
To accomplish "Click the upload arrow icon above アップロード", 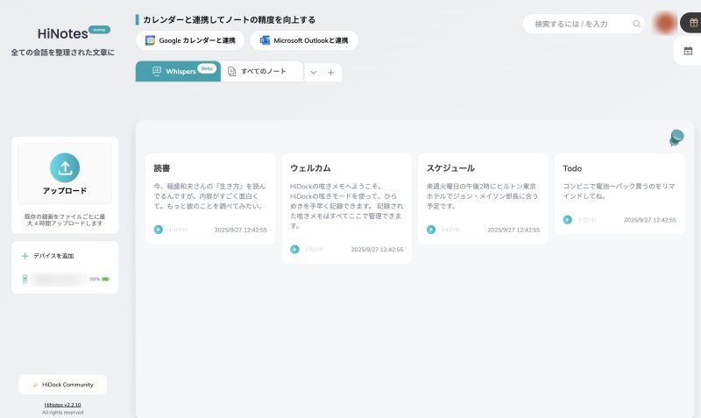I will pyautogui.click(x=65, y=166).
